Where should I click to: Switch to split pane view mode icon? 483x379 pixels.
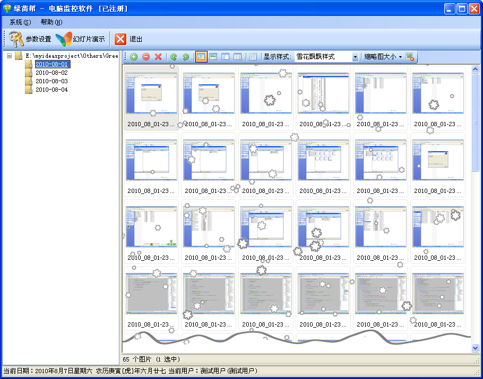pos(226,57)
